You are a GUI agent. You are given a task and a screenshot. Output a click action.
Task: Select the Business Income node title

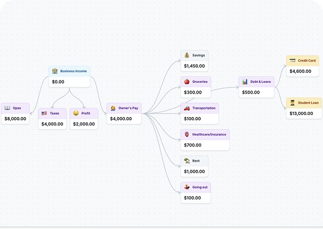coord(73,71)
